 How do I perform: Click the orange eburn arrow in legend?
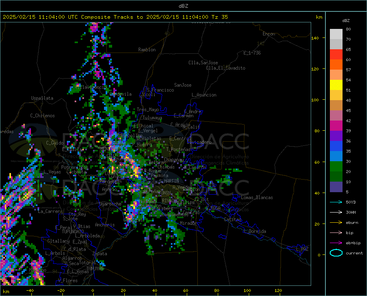336,223
